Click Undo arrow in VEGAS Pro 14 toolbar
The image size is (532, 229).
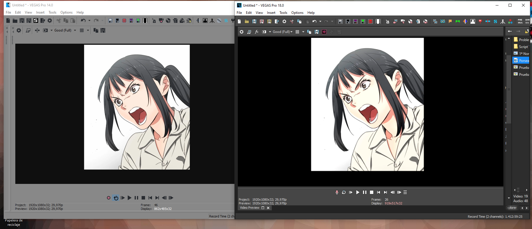coord(83,21)
